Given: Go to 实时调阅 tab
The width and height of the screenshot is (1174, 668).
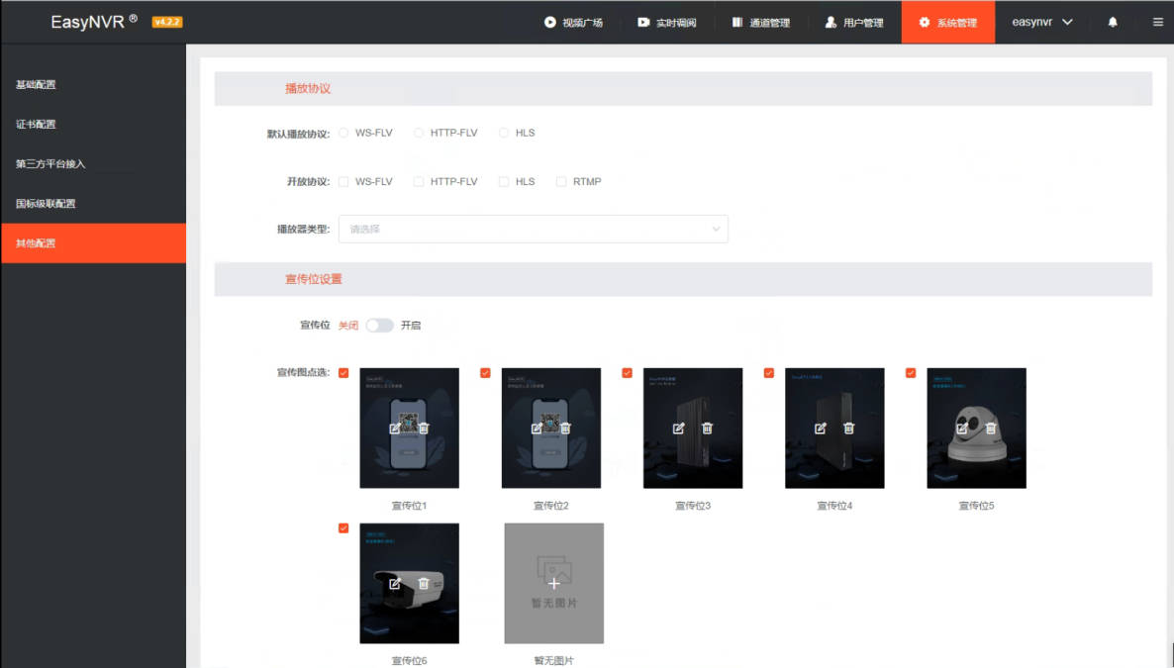Looking at the screenshot, I should tap(667, 23).
